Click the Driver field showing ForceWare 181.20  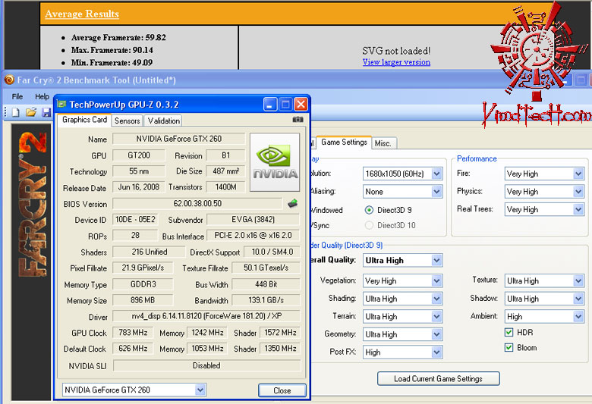point(206,316)
